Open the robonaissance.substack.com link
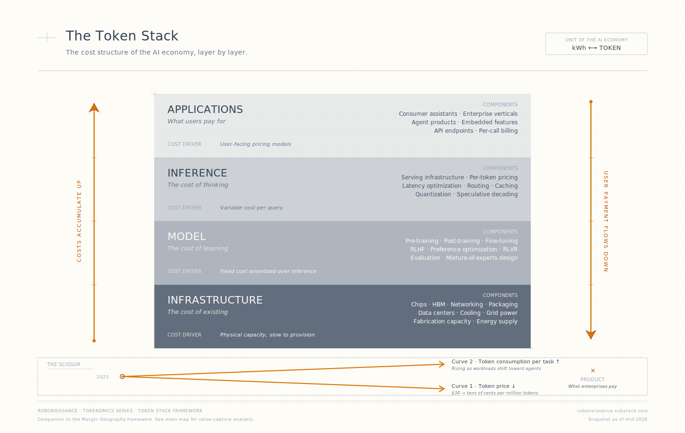The image size is (685, 433). 612,411
